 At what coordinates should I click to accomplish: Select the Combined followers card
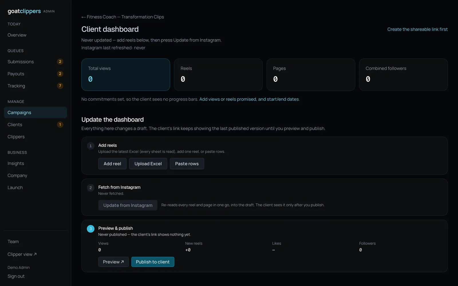pyautogui.click(x=403, y=75)
